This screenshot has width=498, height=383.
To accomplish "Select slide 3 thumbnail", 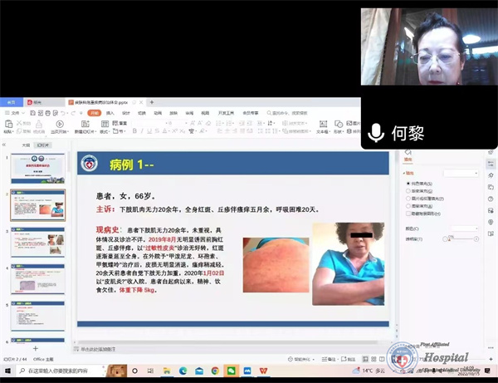I will pyautogui.click(x=38, y=242).
